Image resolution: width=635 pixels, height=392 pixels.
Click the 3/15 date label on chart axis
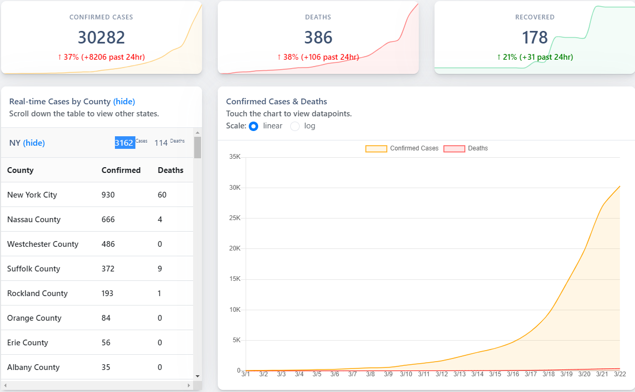[495, 374]
